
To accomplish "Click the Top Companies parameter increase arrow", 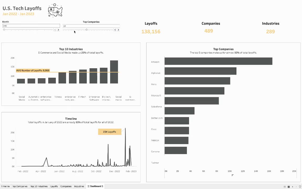I will coord(118,30).
